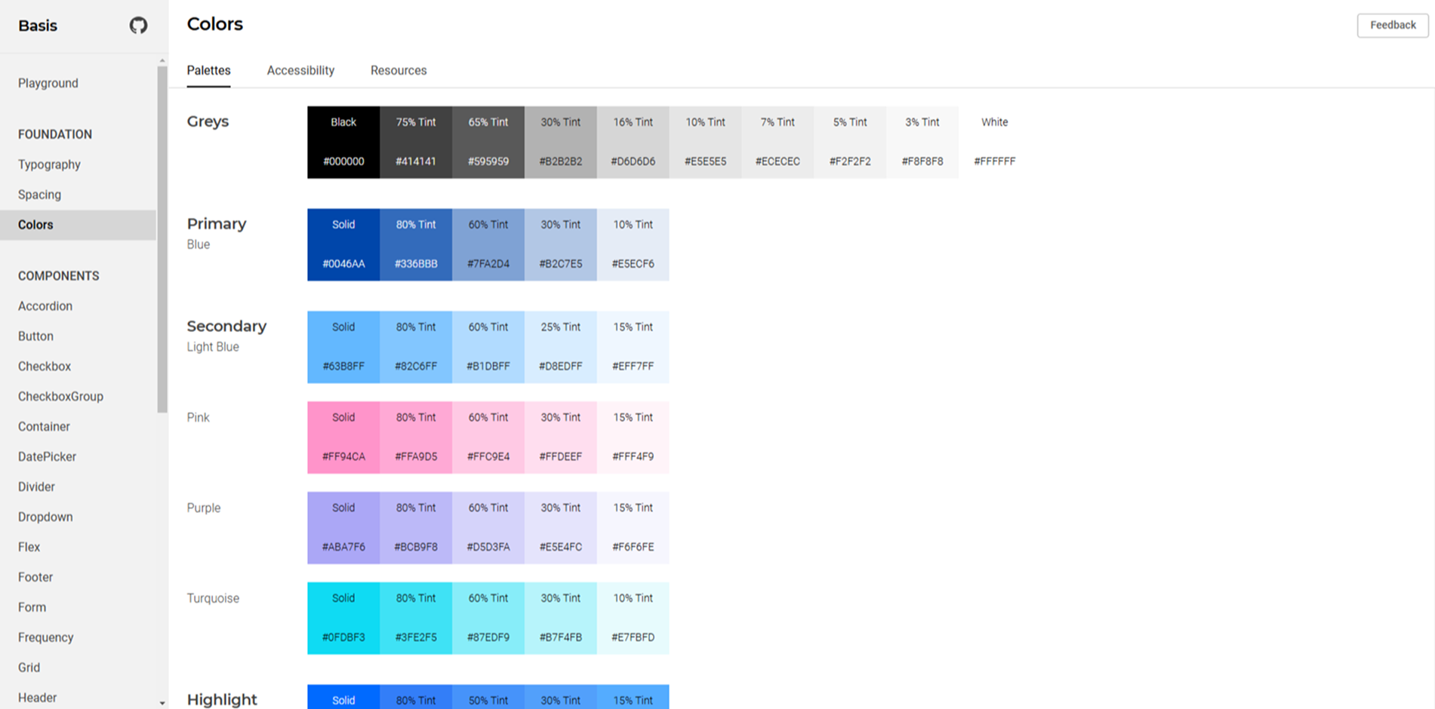
Task: Open the Header component page
Action: coord(37,698)
